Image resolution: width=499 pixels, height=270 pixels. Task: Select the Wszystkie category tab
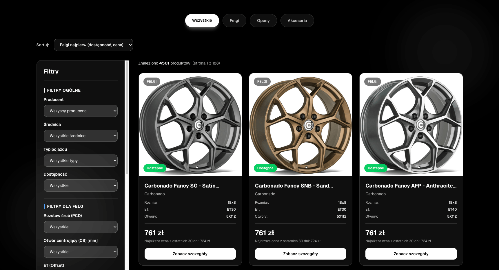pos(202,21)
